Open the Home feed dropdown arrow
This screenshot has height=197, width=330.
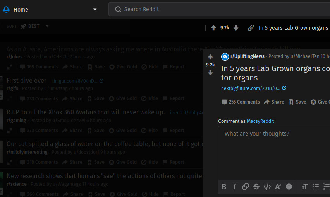tap(95, 9)
